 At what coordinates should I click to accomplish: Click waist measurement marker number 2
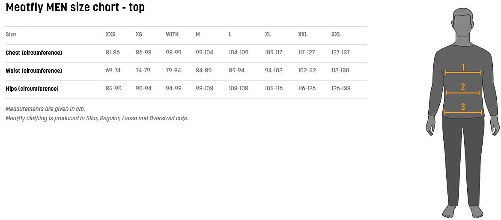pos(463,88)
